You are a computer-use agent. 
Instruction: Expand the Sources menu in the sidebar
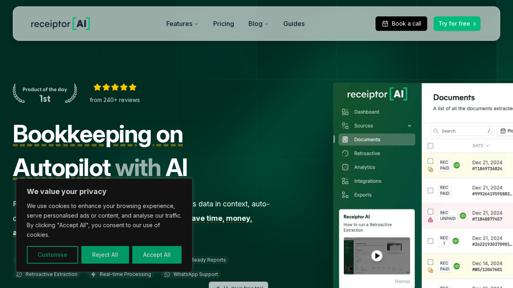click(x=409, y=126)
